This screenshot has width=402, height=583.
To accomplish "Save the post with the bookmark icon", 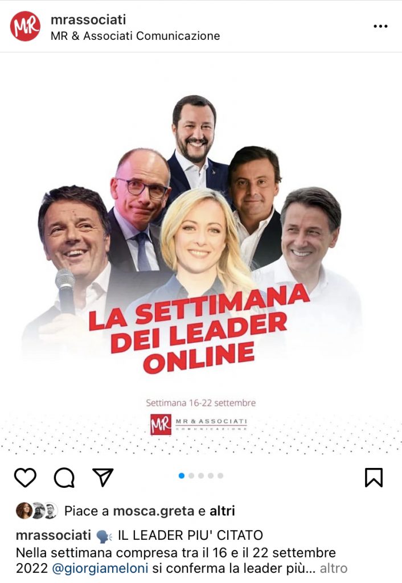I will coord(374,478).
